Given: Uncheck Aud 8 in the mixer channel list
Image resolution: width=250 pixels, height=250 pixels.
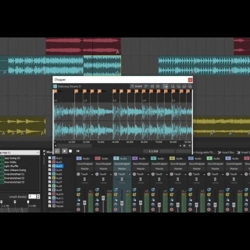Looking at the screenshot, I should (x=49, y=186).
